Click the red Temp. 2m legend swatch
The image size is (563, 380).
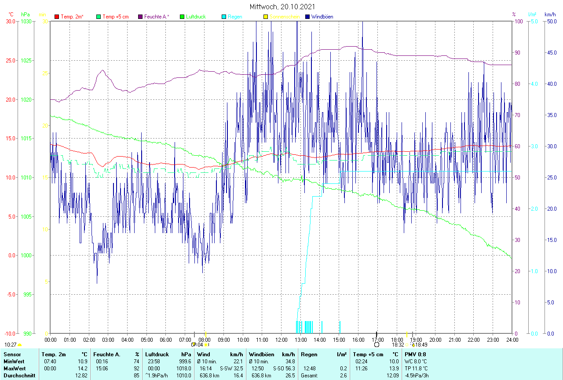(x=57, y=17)
